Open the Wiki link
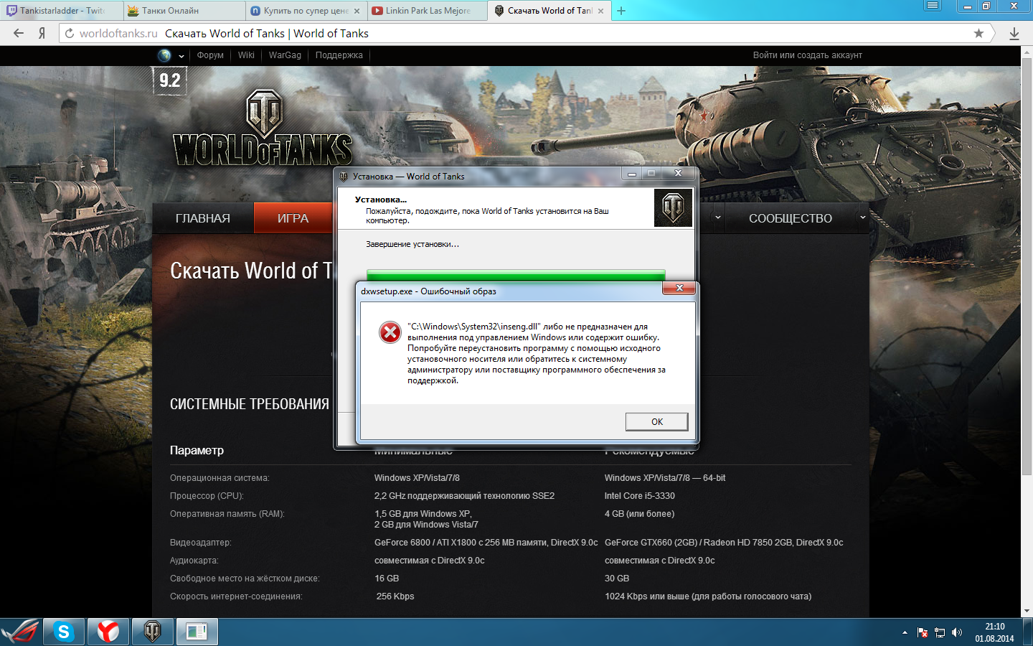 246,55
